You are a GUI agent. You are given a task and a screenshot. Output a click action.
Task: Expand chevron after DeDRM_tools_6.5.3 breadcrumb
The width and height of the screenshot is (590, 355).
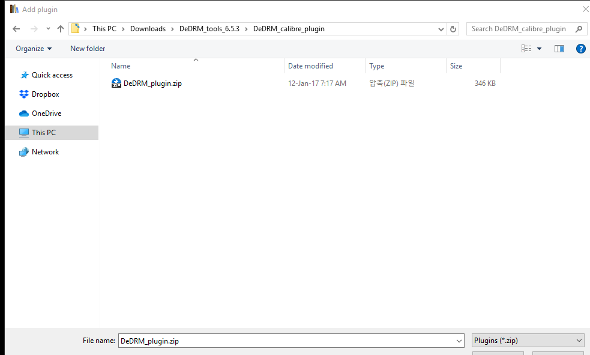point(246,29)
